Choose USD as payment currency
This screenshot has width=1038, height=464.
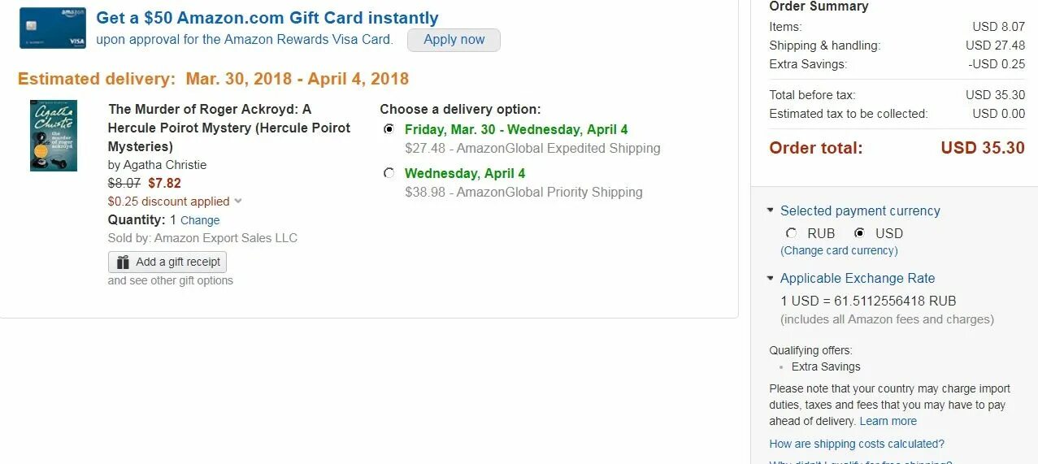(859, 233)
